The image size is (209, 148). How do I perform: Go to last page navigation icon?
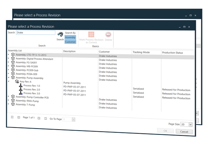tap(46, 119)
